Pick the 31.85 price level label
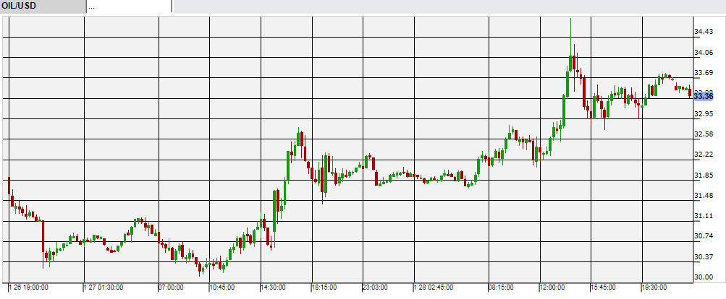726x299 pixels. pyautogui.click(x=704, y=175)
